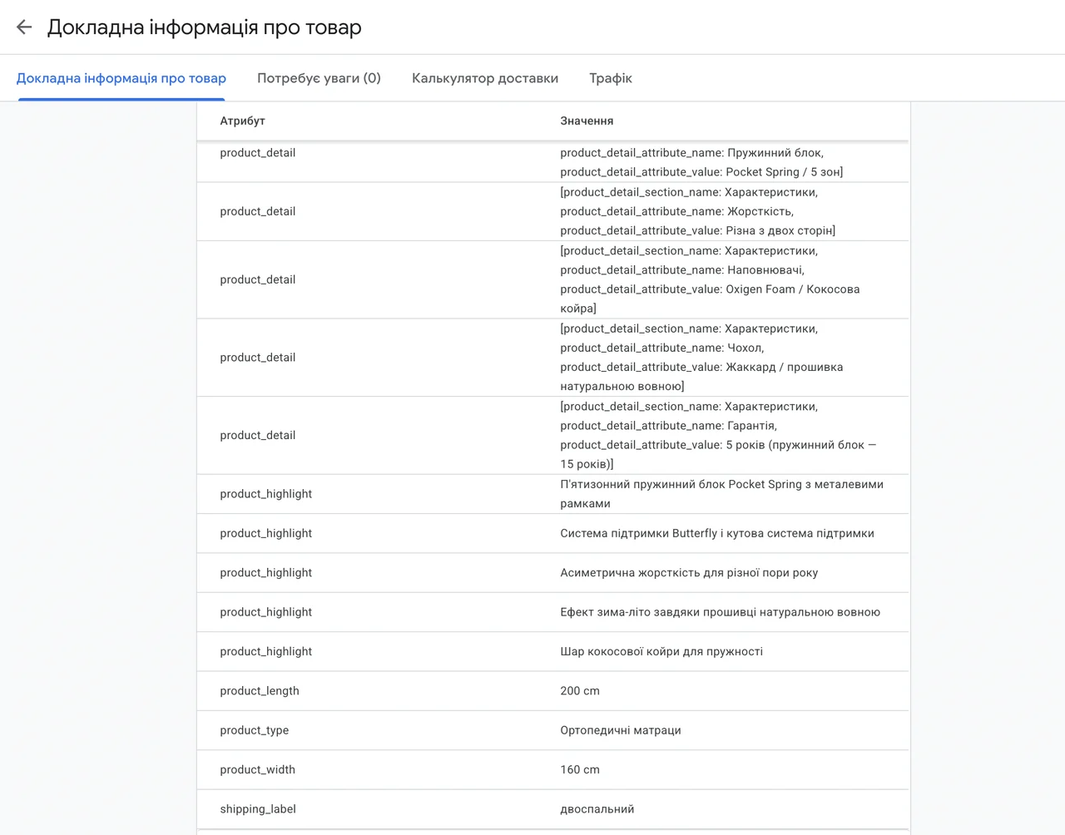The height and width of the screenshot is (835, 1065).
Task: Select product_highlight label in the Butterfly row
Action: tap(266, 533)
